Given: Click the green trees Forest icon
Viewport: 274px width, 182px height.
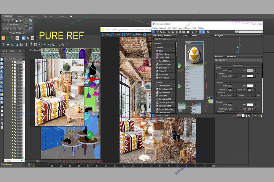Looking at the screenshot, I should pos(8,38).
